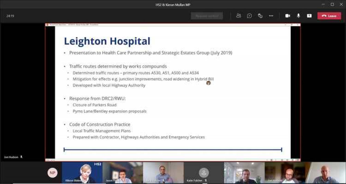Select the bald man's video tile on far right
Screen dimensions: 346x184
click(326, 173)
